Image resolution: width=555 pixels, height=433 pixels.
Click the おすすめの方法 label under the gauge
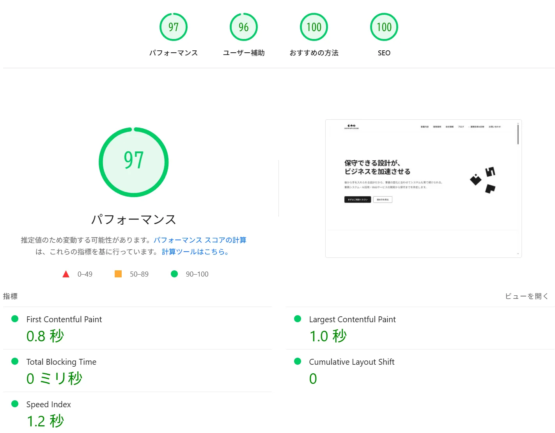314,53
